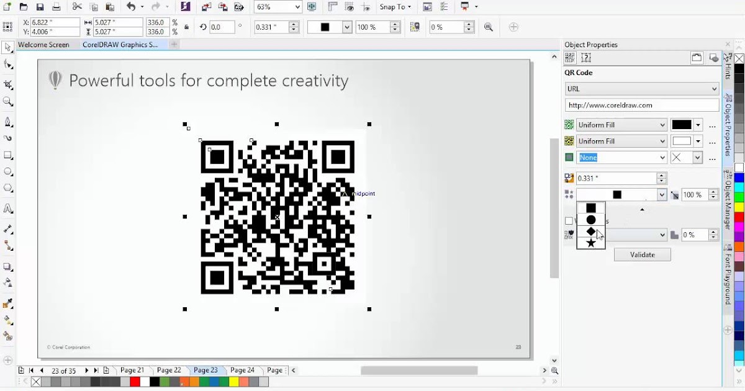Click the URL field http://www.coreldraw.com

pos(642,106)
